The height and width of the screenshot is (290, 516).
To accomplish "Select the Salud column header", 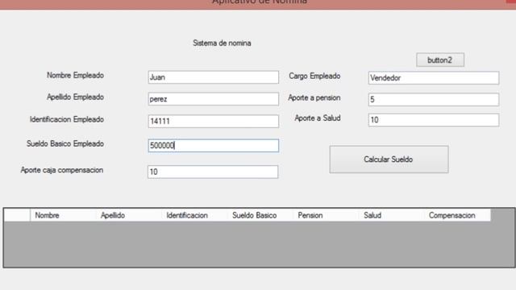I will tap(392, 215).
